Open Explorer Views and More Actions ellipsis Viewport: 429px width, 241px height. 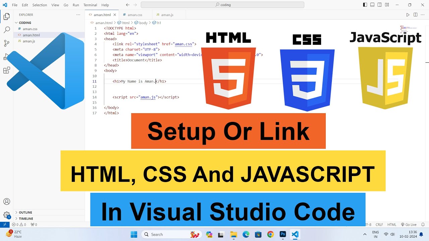78,15
